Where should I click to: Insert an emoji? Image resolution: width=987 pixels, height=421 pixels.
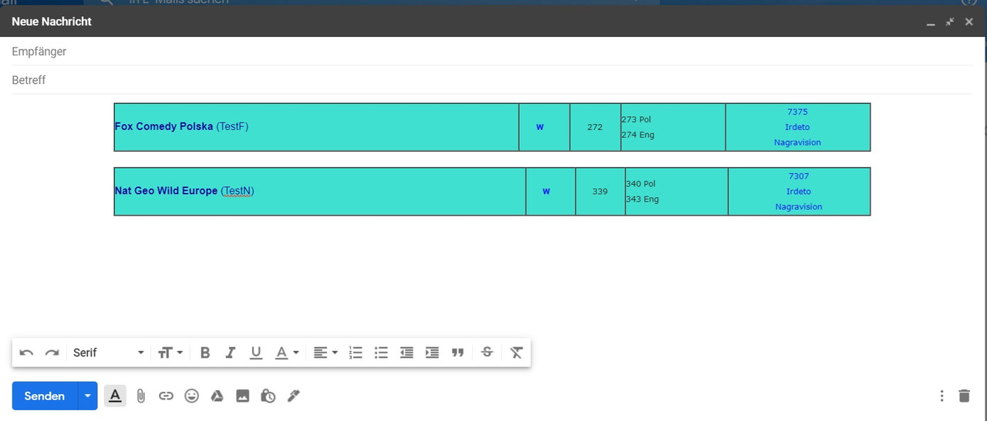192,396
